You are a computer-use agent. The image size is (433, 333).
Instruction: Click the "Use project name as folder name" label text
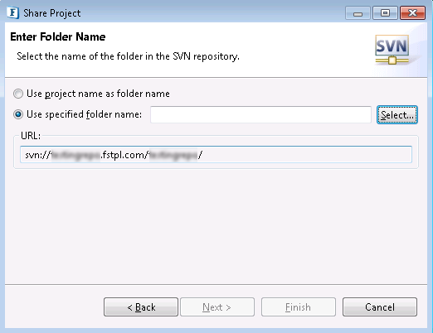pyautogui.click(x=98, y=94)
